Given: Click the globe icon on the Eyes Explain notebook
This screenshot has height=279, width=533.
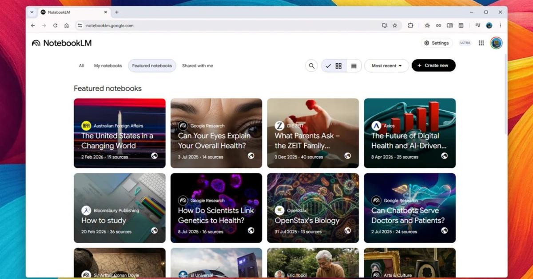Looking at the screenshot, I should click(251, 156).
